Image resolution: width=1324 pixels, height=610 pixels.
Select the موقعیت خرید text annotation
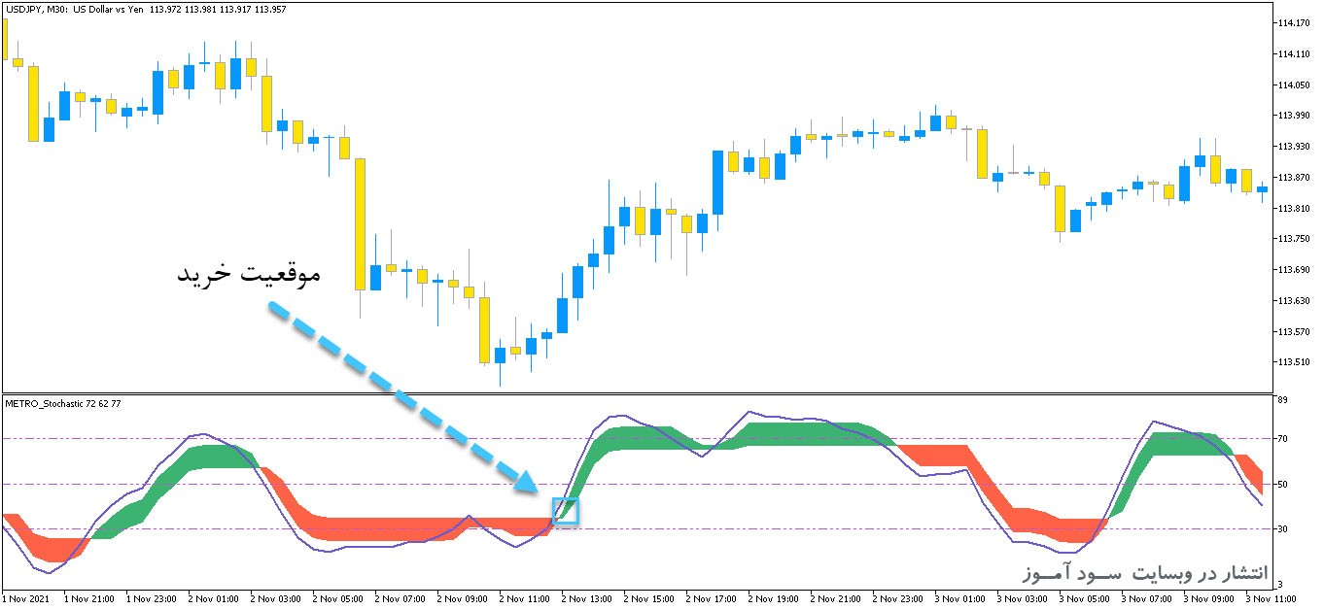pos(248,273)
